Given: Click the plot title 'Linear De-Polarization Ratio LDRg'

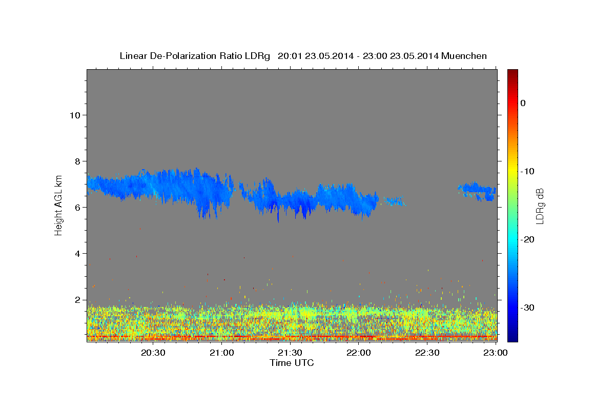Looking at the screenshot, I should click(x=194, y=56).
